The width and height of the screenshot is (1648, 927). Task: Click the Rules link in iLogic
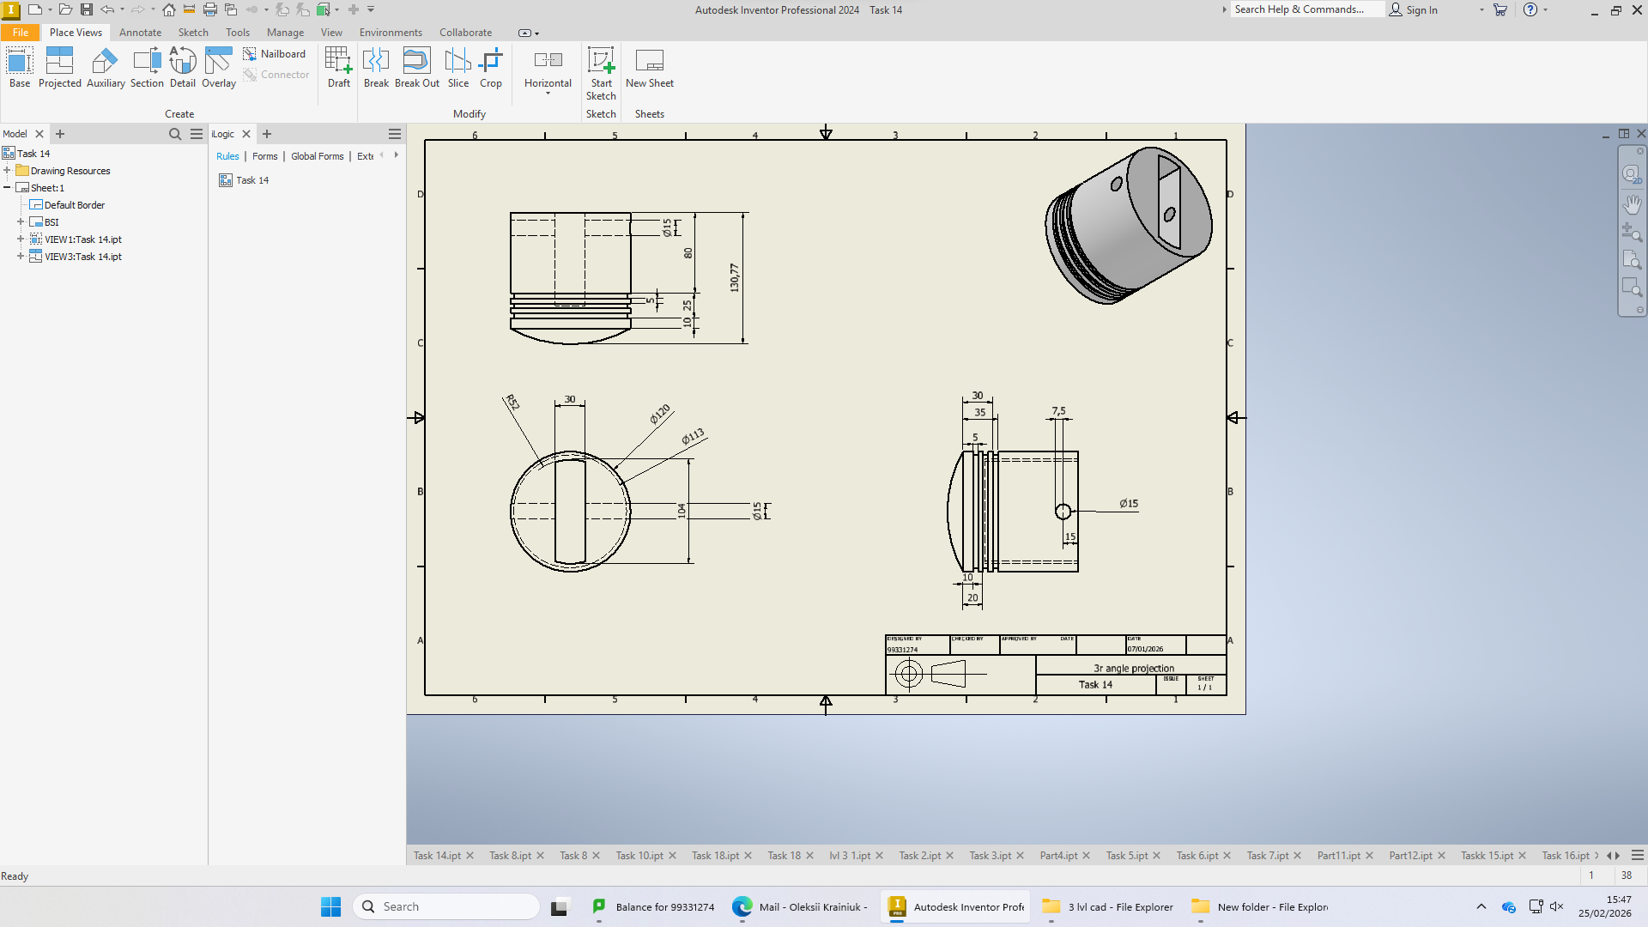(227, 156)
